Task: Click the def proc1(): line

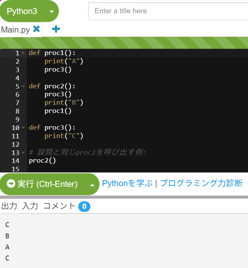Action: [x=52, y=53]
